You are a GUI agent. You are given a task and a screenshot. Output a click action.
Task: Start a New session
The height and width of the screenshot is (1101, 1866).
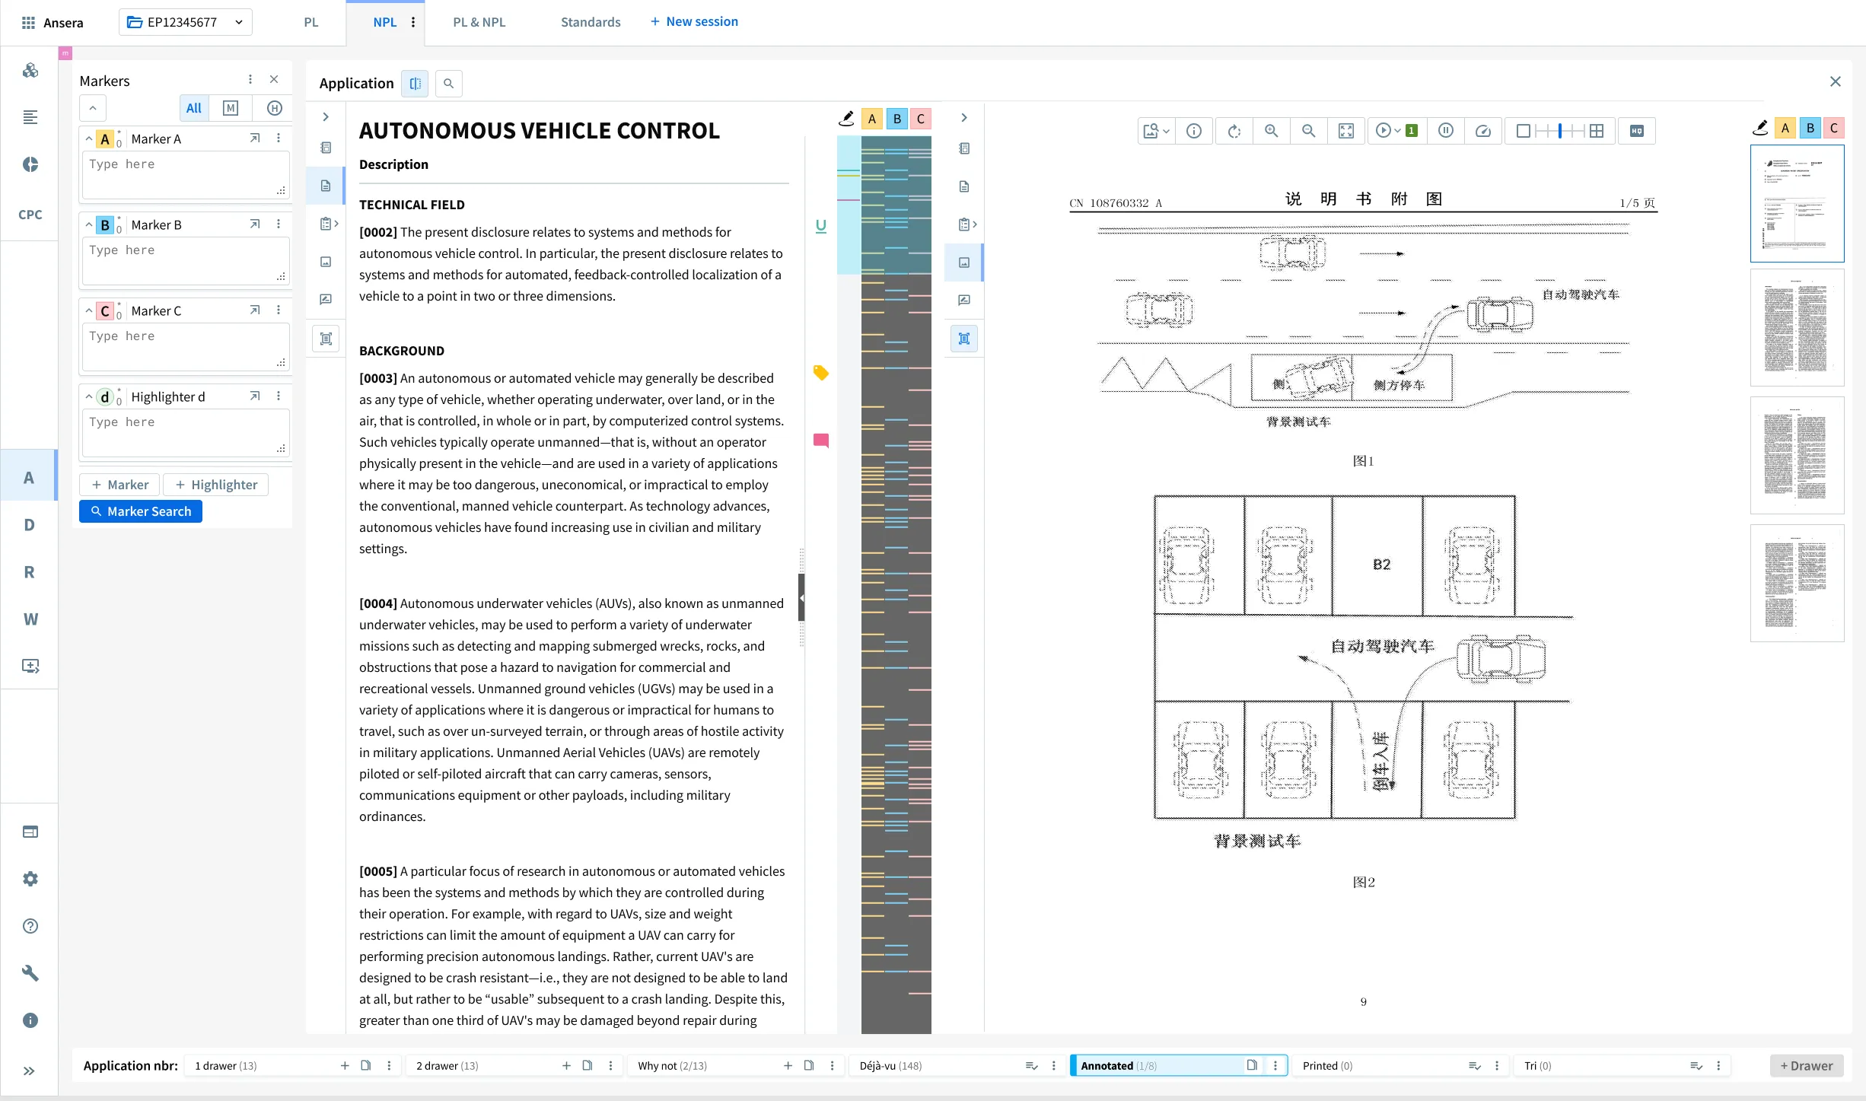point(694,21)
